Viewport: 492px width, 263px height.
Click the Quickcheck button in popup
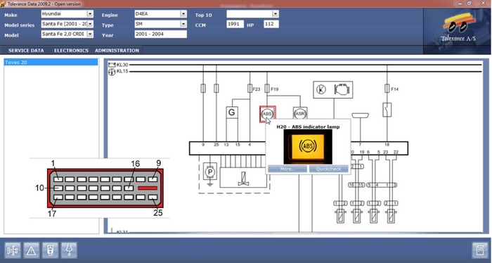point(328,169)
